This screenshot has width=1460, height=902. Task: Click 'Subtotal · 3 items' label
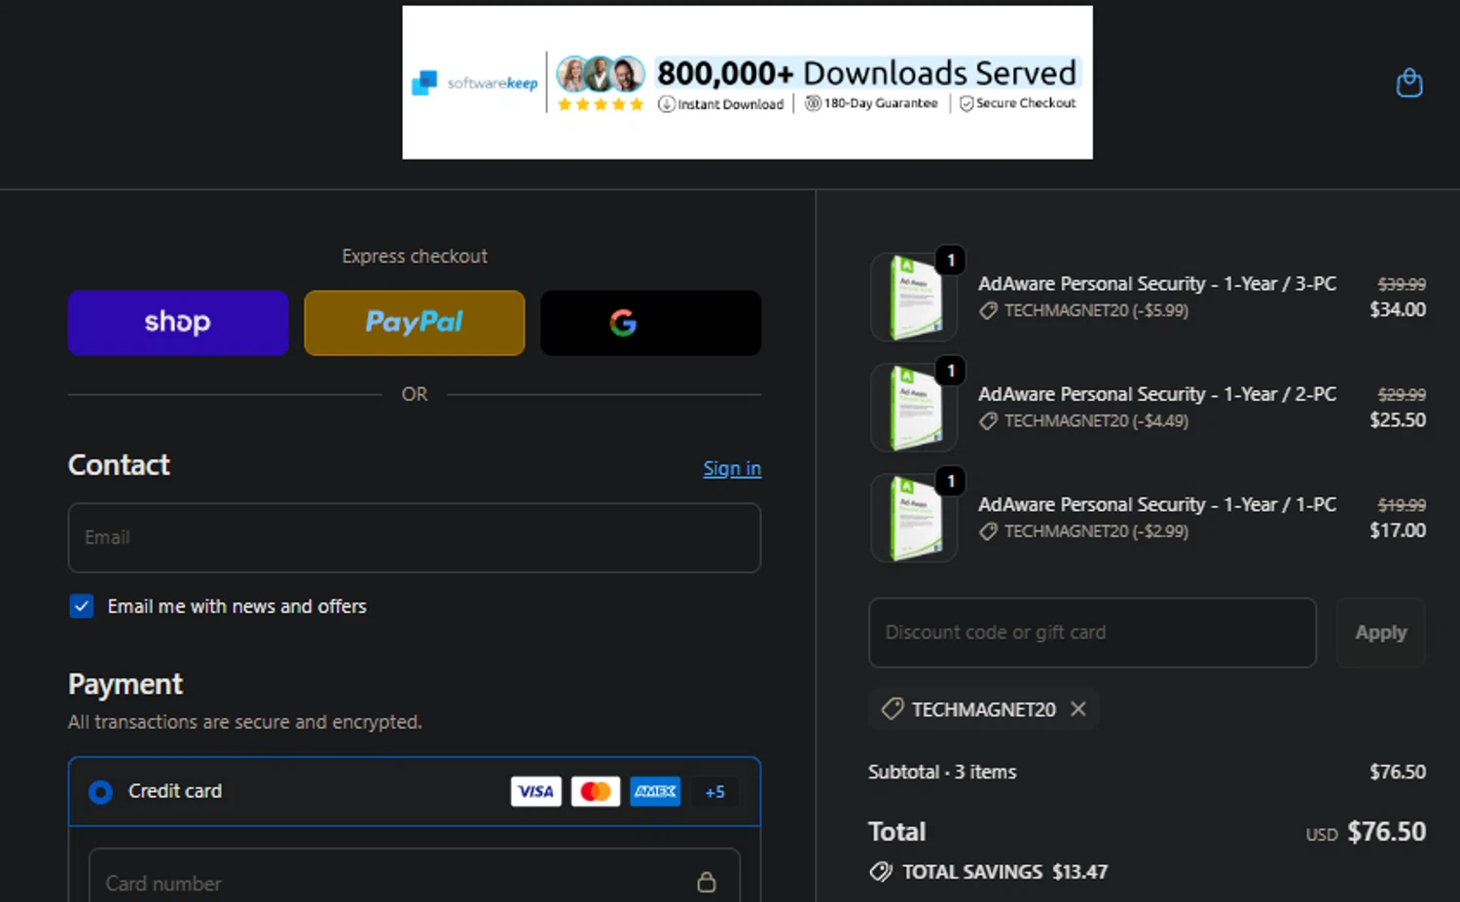tap(942, 772)
